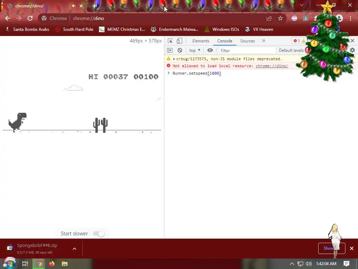Open the flag-striped round extension icon
The image size is (358, 269).
point(294,18)
